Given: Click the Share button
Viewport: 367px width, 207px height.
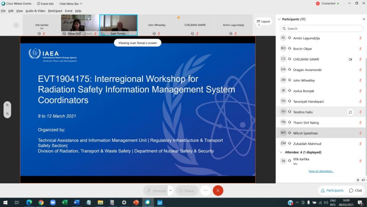Looking at the screenshot, I should (187, 191).
